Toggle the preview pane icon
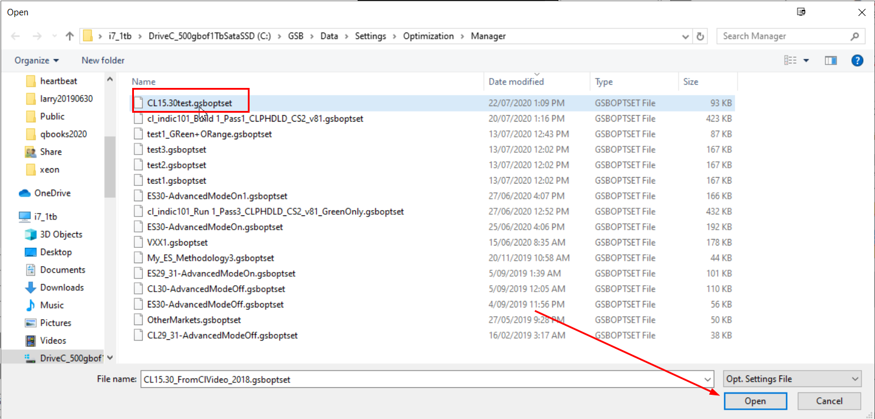 tap(831, 60)
